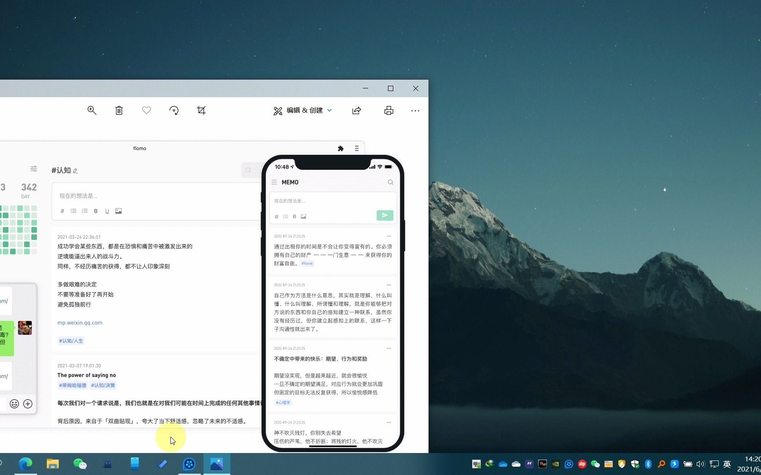Open the mp.weixin.qq.com link
Screen dimensions: 761x475
[x=80, y=322]
